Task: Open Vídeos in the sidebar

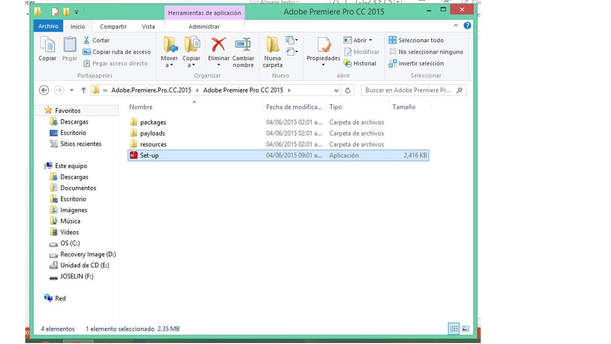Action: [x=69, y=232]
